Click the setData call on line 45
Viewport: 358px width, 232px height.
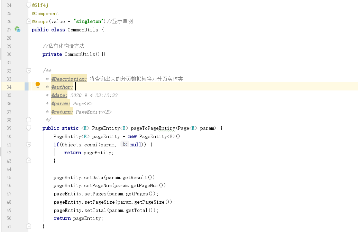[94, 177]
